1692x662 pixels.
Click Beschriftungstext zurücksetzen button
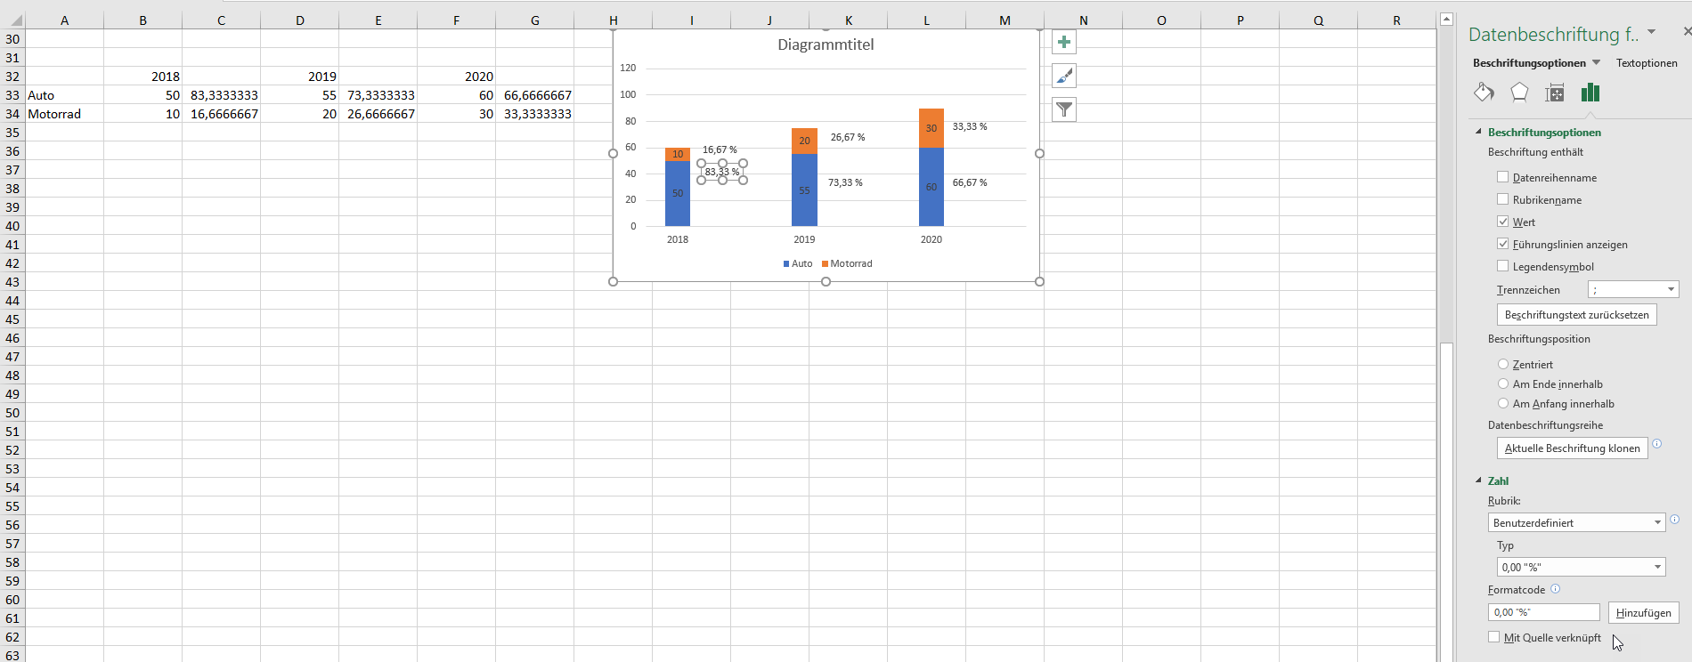[x=1576, y=315]
